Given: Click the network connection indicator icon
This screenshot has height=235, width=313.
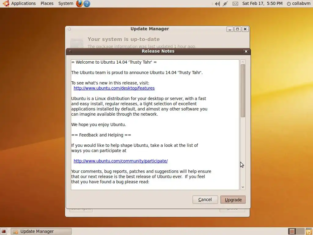Looking at the screenshot, I should pos(225,4).
